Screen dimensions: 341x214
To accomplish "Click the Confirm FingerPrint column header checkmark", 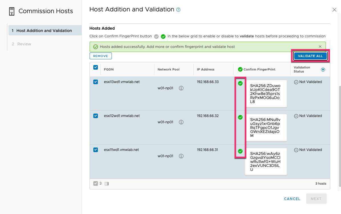I will point(240,69).
